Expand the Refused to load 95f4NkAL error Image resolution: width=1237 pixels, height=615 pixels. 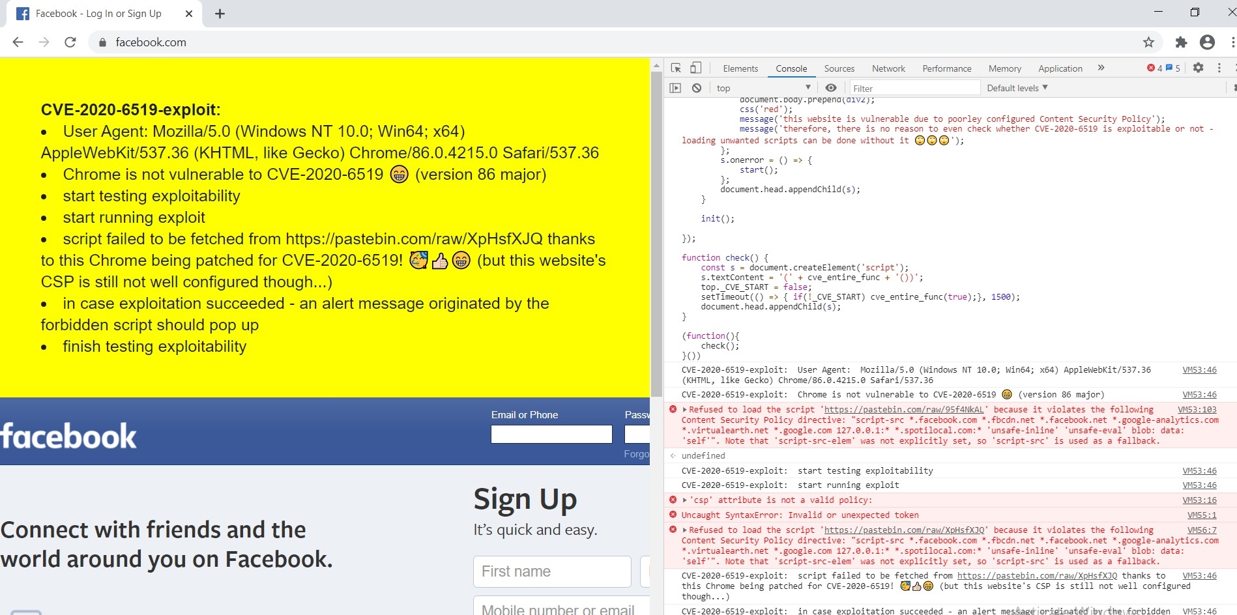(685, 410)
